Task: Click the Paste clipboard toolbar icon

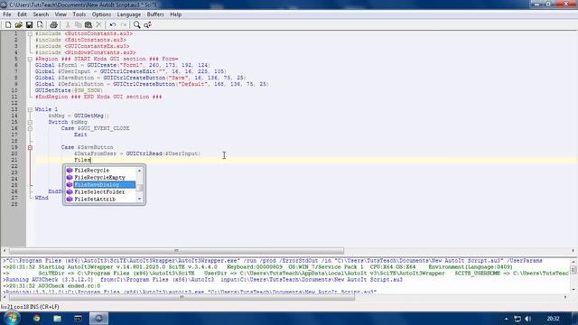Action: click(x=89, y=24)
